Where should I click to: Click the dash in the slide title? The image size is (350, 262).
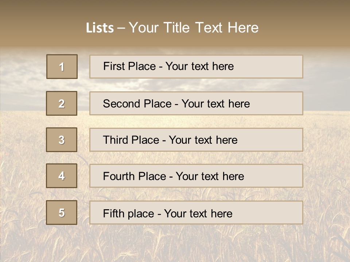[x=121, y=28]
